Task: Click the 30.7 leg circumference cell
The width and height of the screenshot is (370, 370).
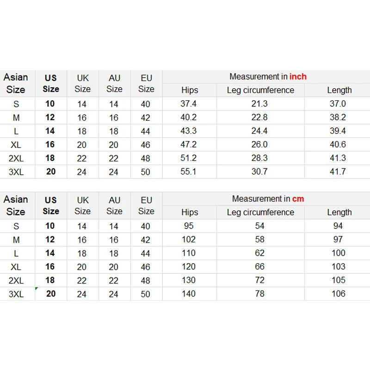Action: [259, 172]
